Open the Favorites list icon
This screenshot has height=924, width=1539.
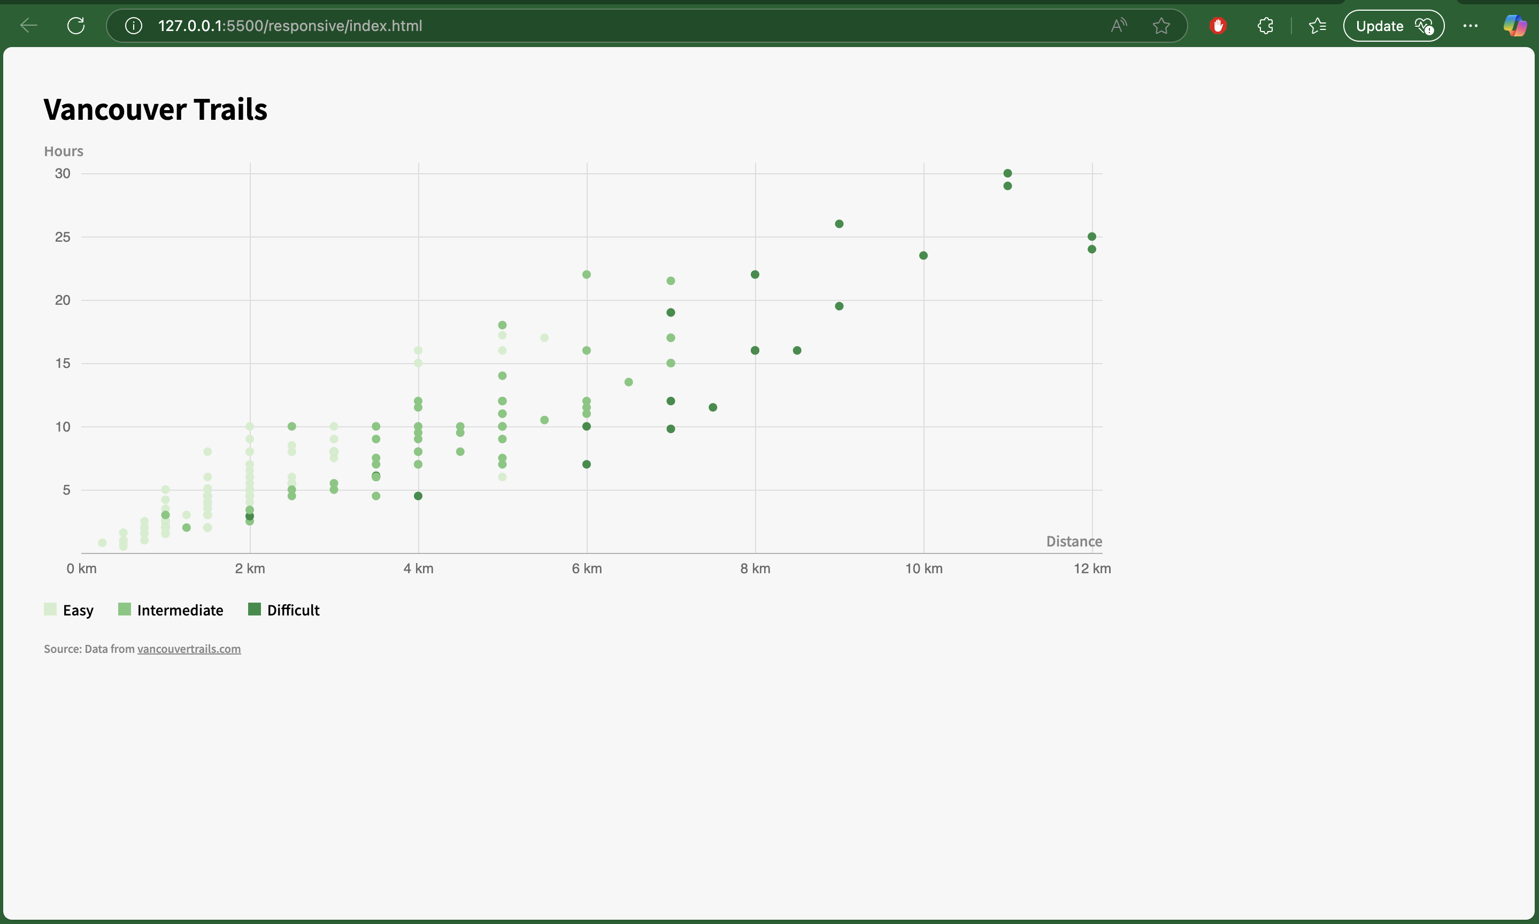1318,26
